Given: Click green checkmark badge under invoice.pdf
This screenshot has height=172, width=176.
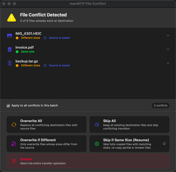Looking at the screenshot, I should [x=17, y=52].
